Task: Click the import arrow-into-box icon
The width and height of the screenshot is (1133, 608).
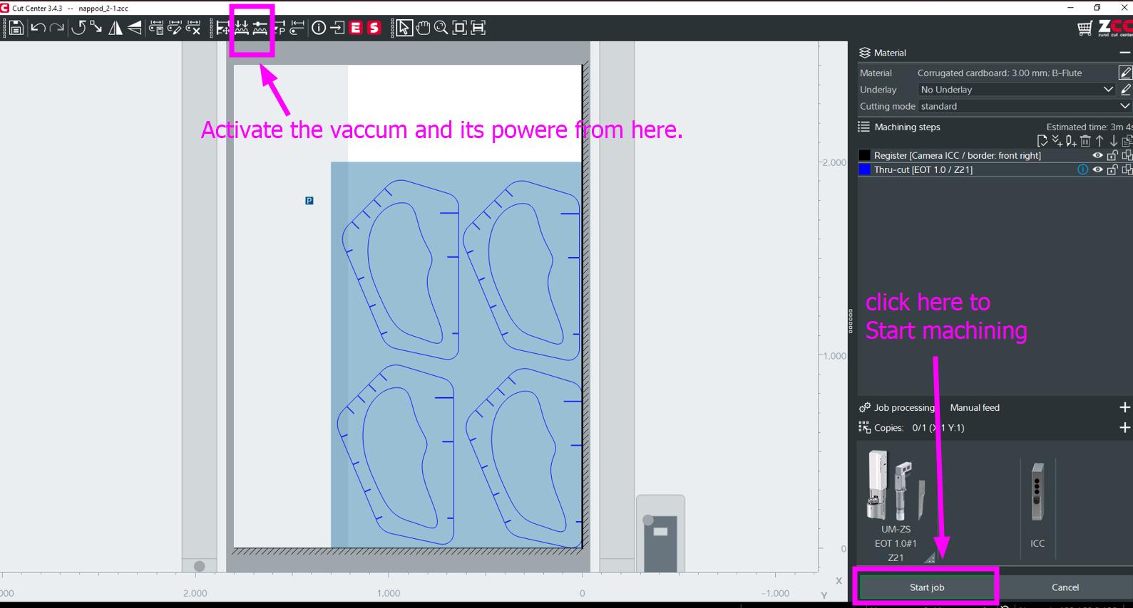Action: 337,28
